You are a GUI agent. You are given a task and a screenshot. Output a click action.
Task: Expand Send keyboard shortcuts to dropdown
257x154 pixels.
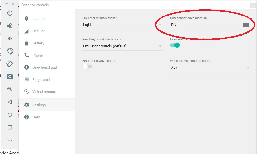(122, 46)
